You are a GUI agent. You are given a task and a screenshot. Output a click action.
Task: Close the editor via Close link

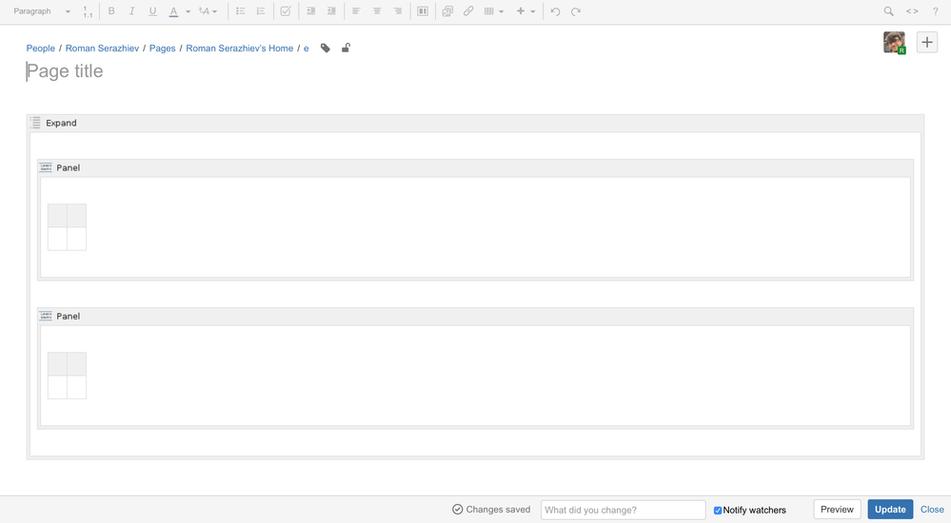932,510
